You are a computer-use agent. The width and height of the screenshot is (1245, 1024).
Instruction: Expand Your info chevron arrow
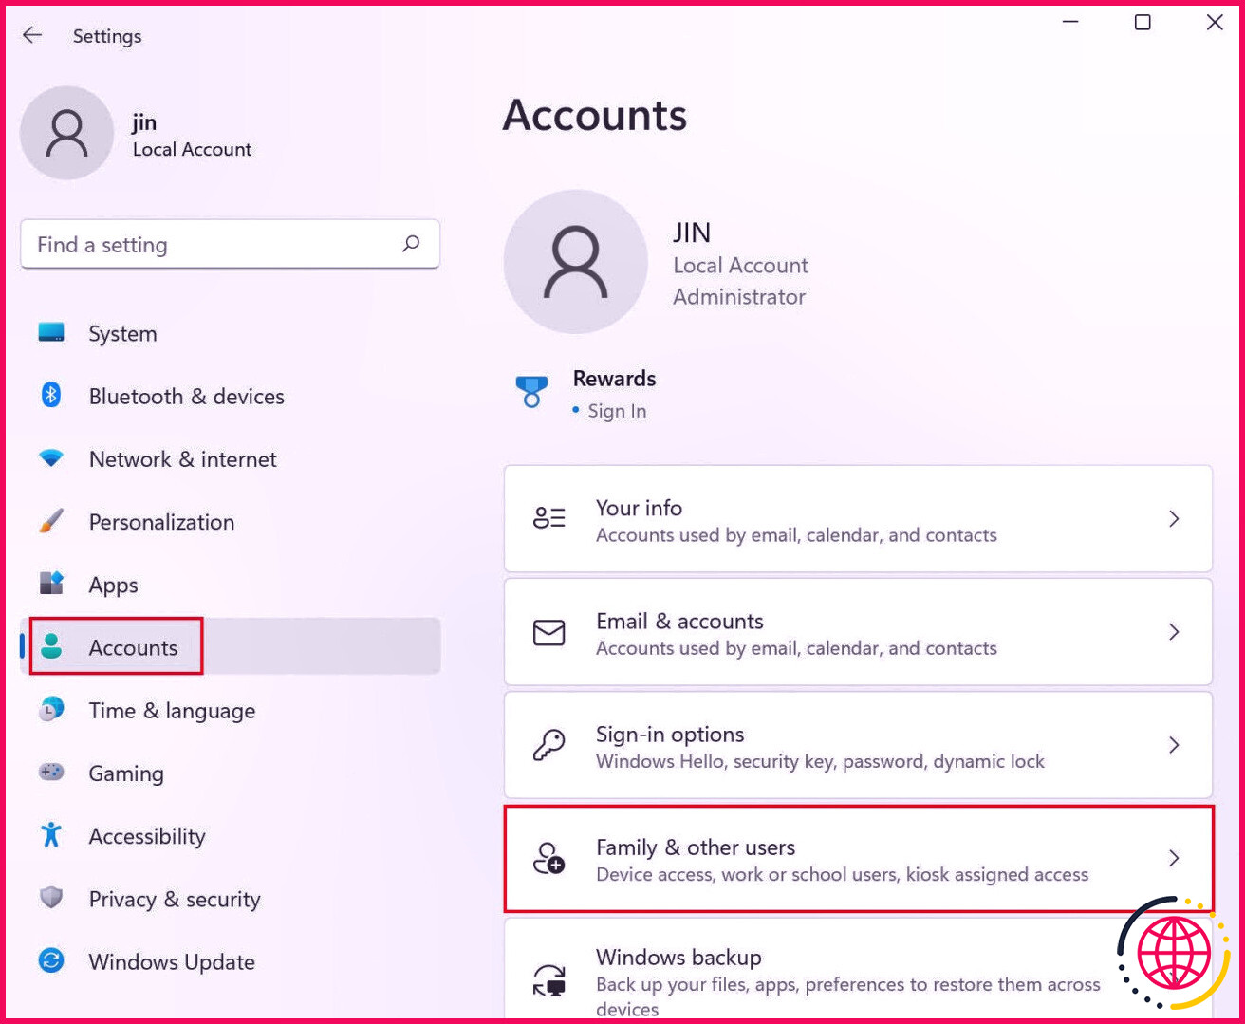coord(1174,518)
